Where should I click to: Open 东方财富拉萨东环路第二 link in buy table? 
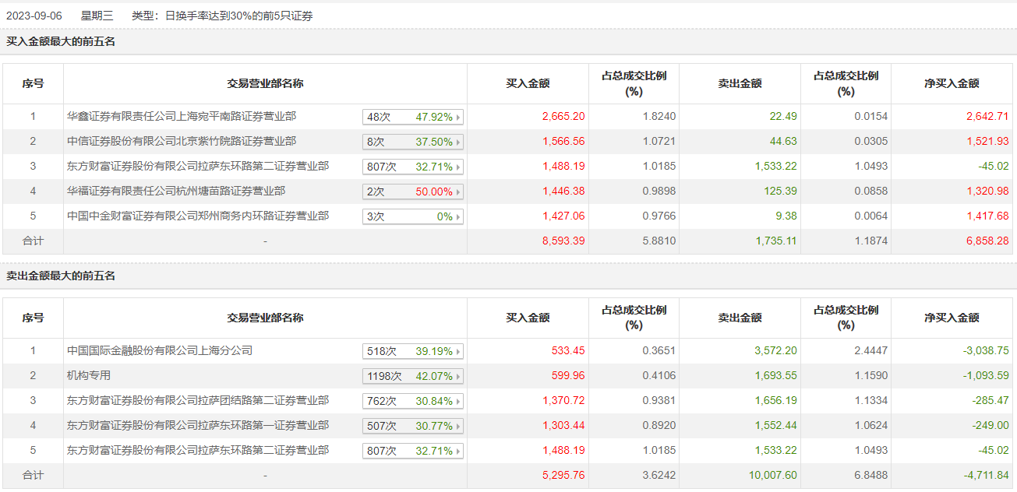coord(198,166)
